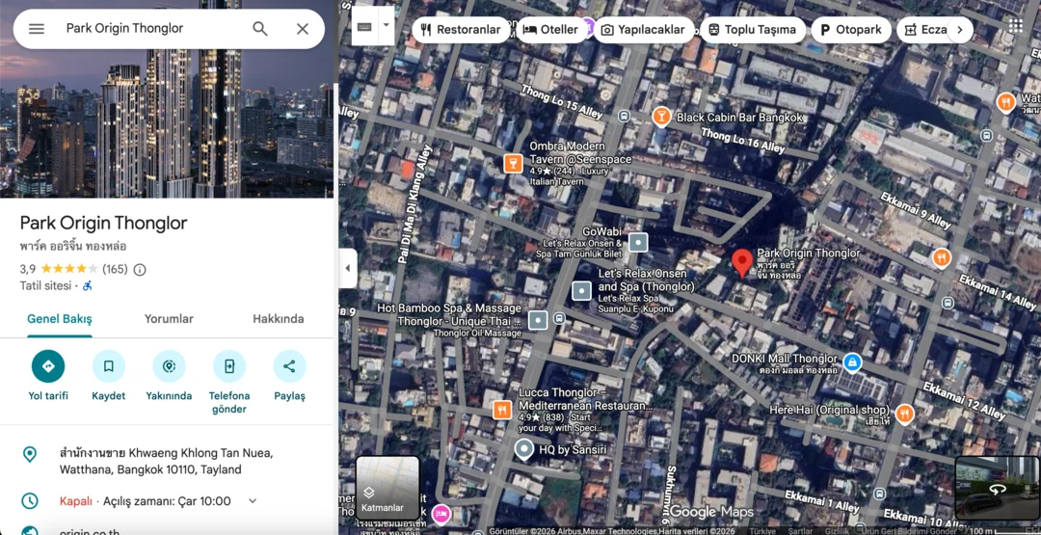Filter map by Oteller chip
The image size is (1041, 535).
click(x=551, y=30)
